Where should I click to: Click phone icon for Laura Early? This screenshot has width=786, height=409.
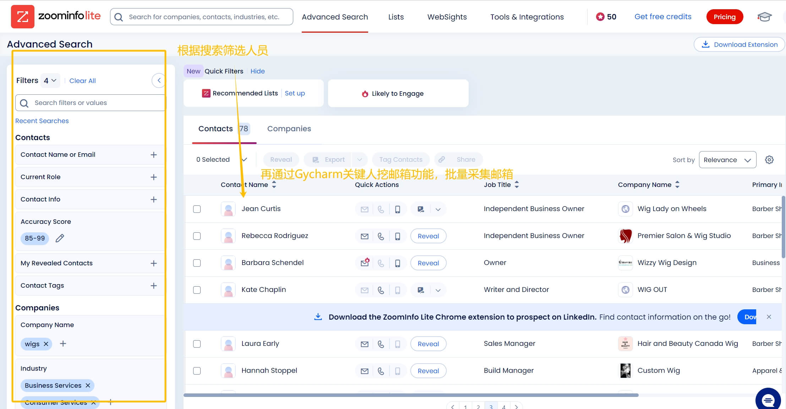coord(381,344)
